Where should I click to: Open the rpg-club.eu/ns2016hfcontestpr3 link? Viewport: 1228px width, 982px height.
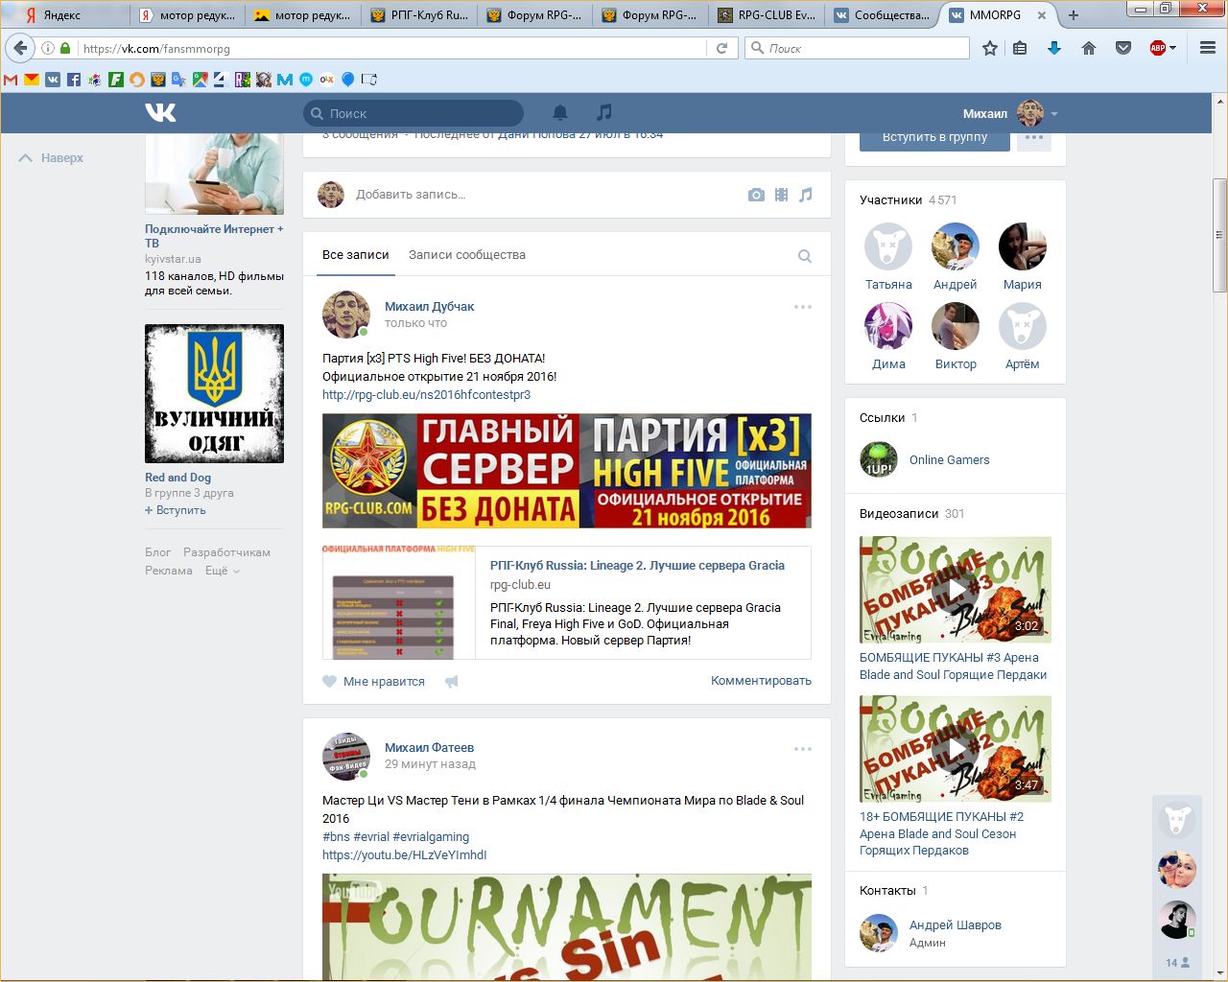pyautogui.click(x=426, y=395)
